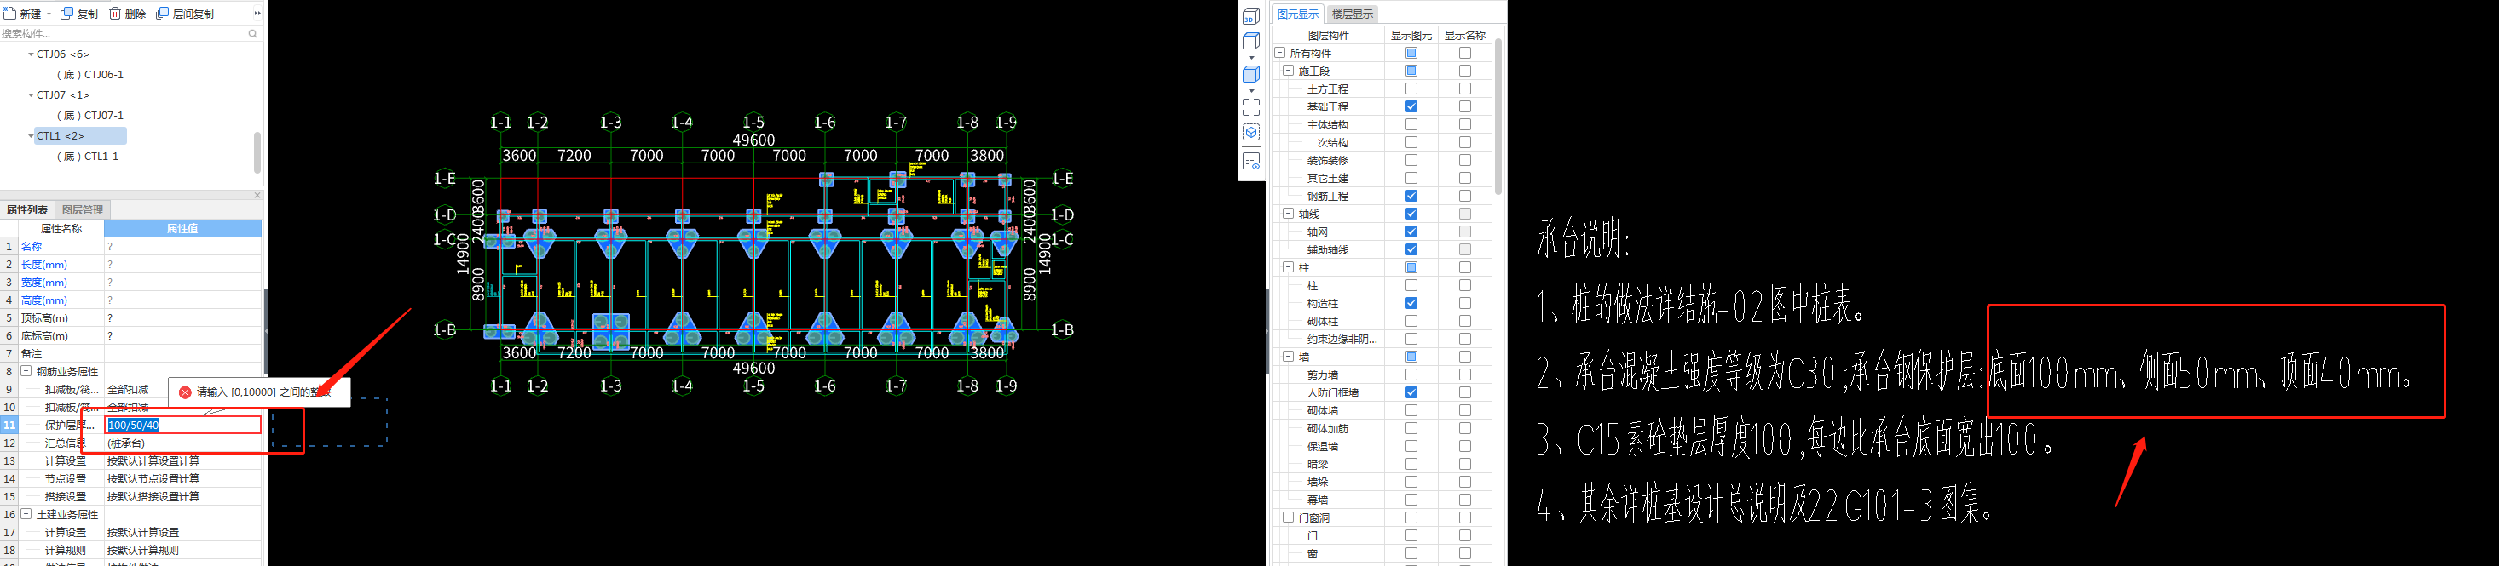This screenshot has width=2499, height=566.
Task: Click the cover thickness field with 100/50/40
Action: coord(183,425)
